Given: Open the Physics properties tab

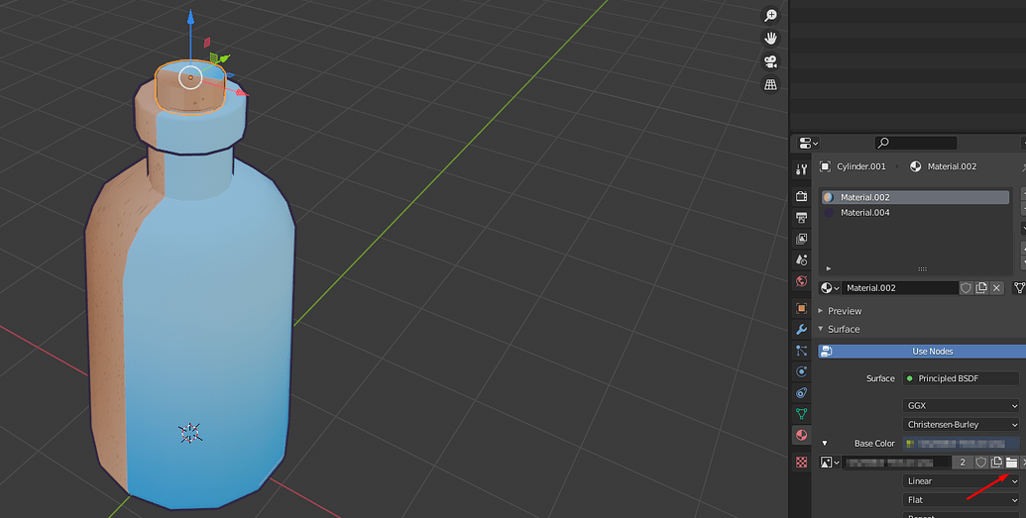Looking at the screenshot, I should pos(802,371).
